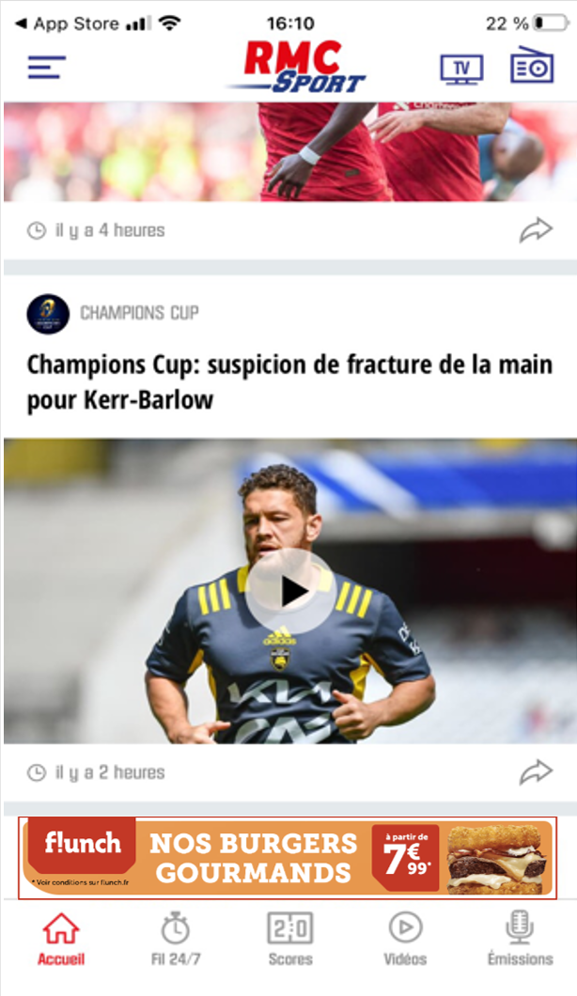The image size is (577, 996).
Task: Tap the RMC Sport logo
Action: click(297, 67)
